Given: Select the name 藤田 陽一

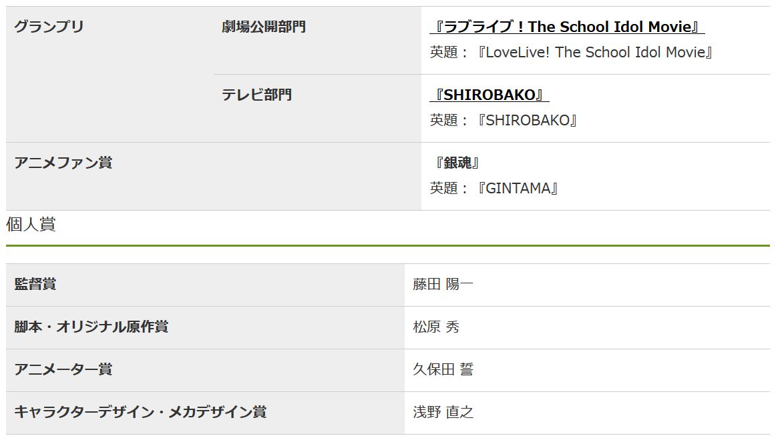Looking at the screenshot, I should [x=443, y=284].
